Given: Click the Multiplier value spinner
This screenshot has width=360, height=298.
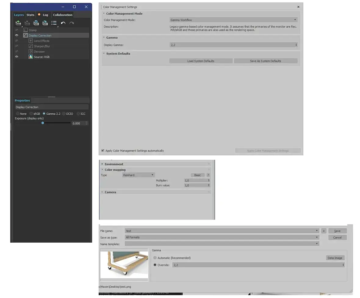Looking at the screenshot, I should coord(209,180).
